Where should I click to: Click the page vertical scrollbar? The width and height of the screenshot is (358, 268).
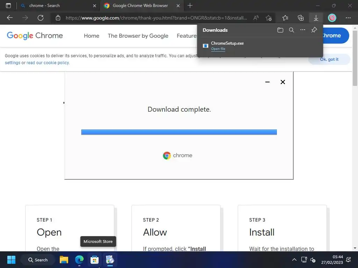coord(355,58)
